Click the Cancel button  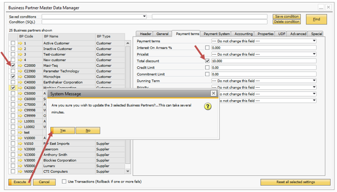pyautogui.click(x=44, y=182)
